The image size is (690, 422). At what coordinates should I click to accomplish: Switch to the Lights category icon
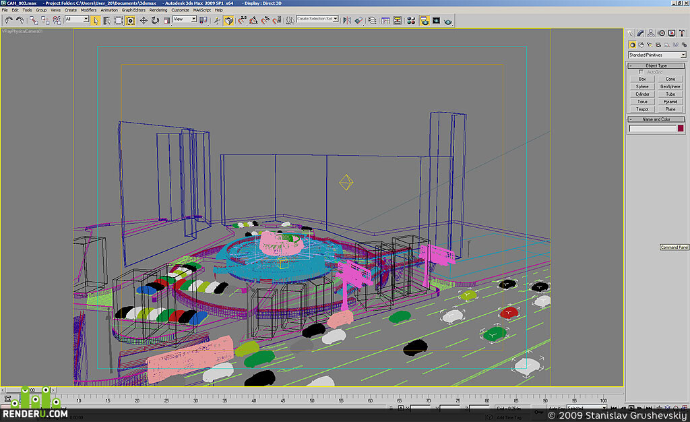click(650, 45)
